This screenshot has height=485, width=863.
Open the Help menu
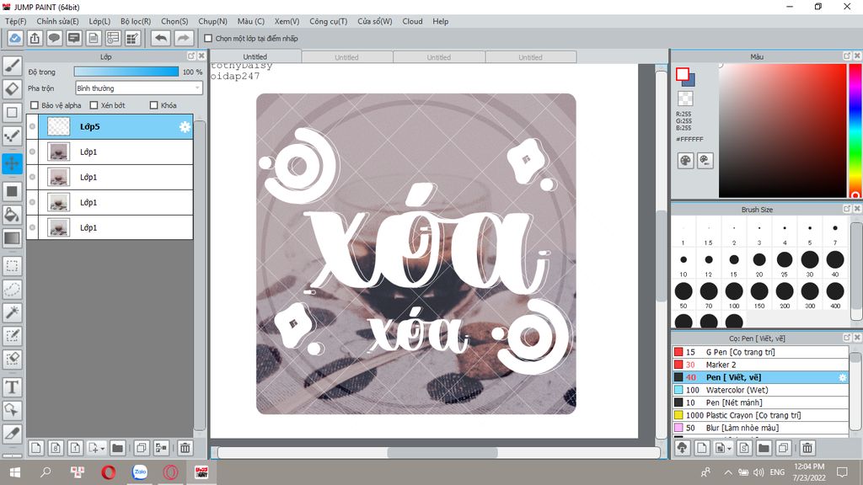pyautogui.click(x=440, y=21)
